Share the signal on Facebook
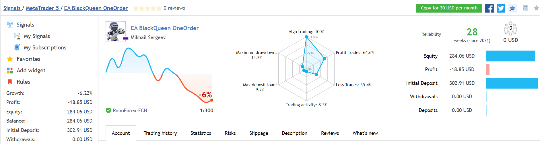Image resolution: width=540 pixels, height=144 pixels. point(489,8)
